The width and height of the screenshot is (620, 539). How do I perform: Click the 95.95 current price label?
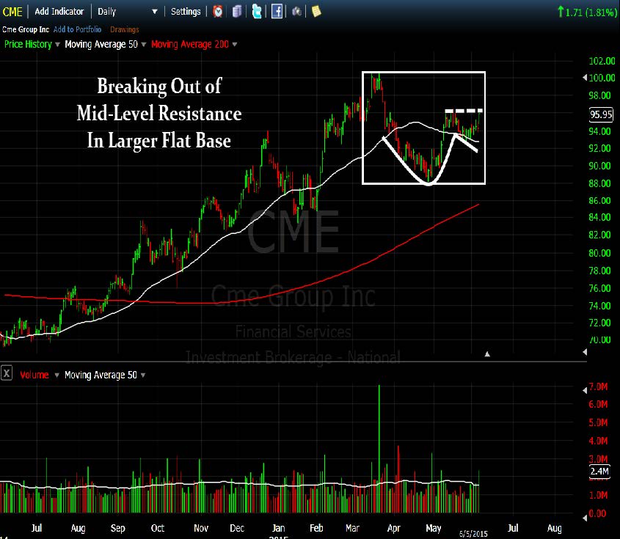601,114
